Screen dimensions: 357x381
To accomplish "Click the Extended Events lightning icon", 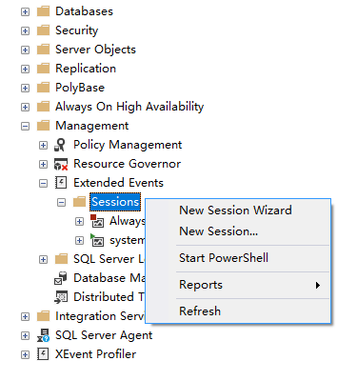I will coord(61,183).
